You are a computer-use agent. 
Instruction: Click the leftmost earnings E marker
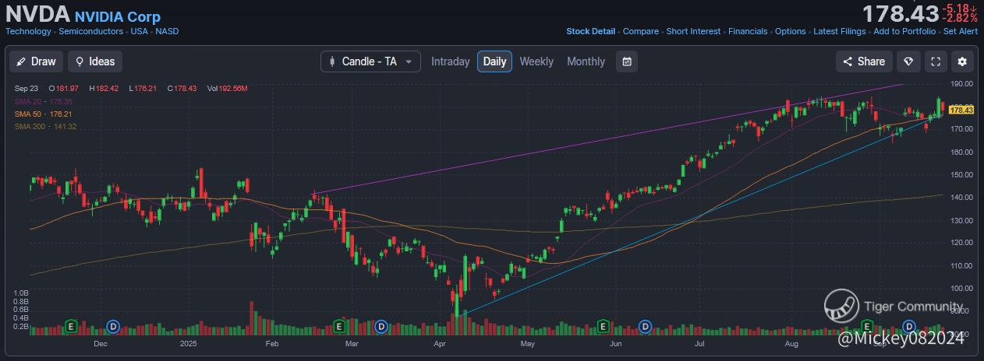[x=71, y=325]
